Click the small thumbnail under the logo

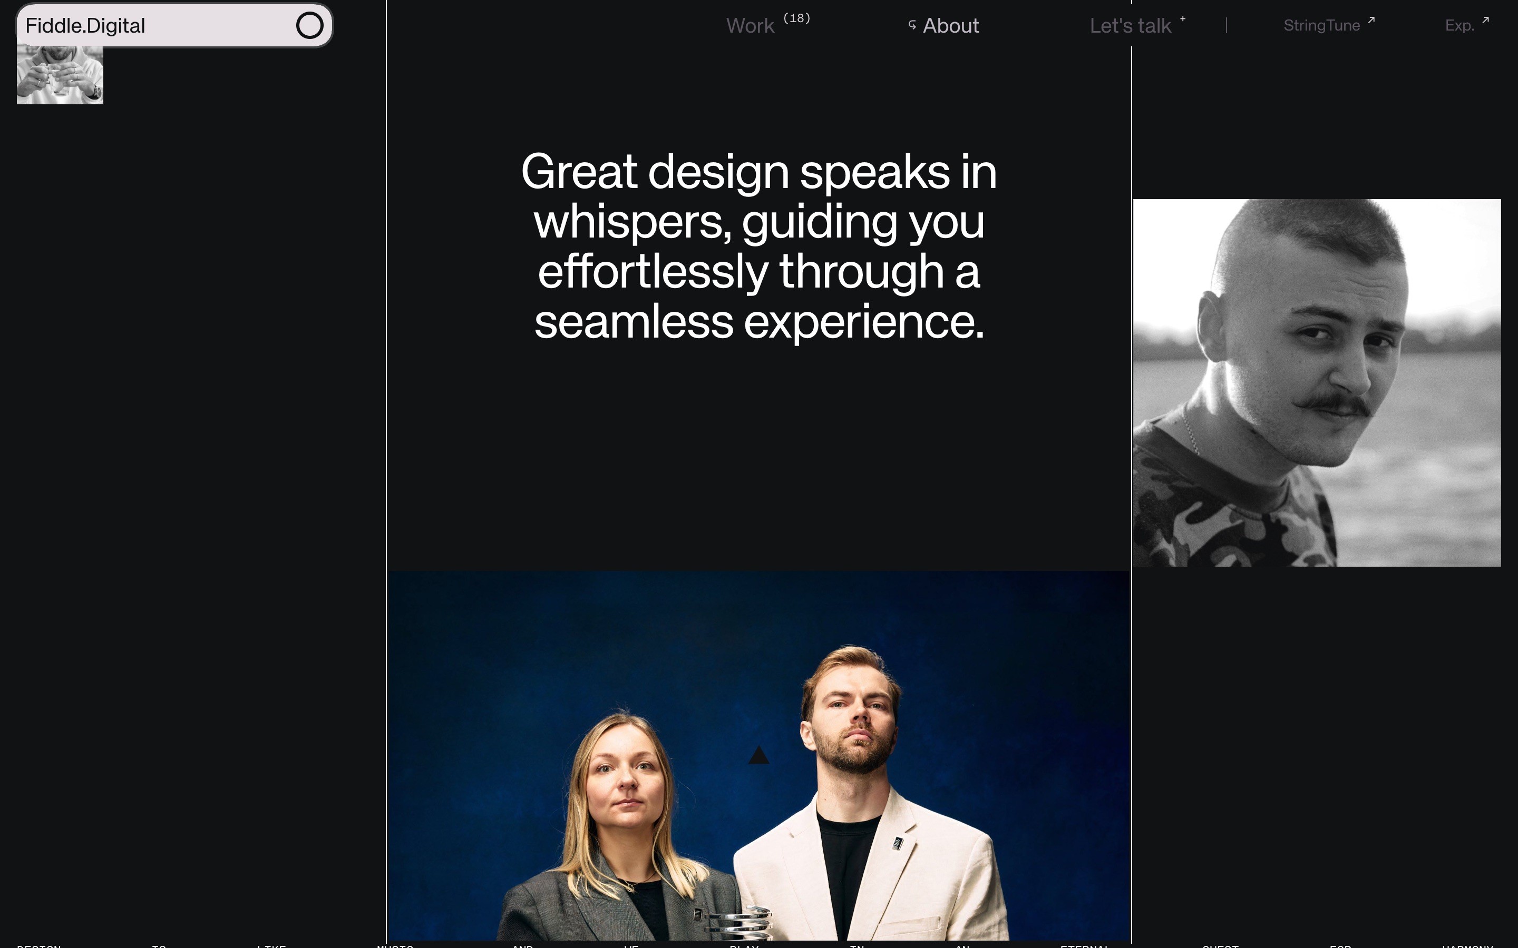coord(60,76)
